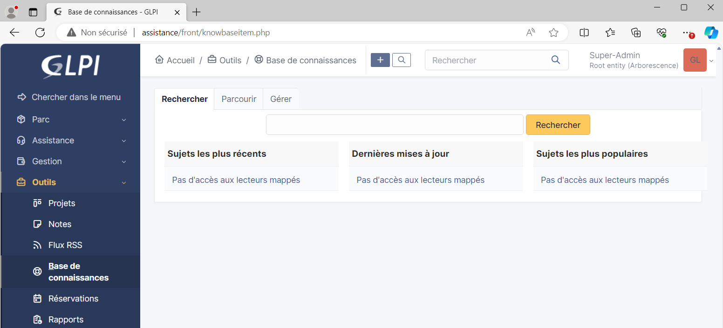Click the magnifier search icon beside breadcrumb
Screen dimensions: 723x328
click(401, 60)
